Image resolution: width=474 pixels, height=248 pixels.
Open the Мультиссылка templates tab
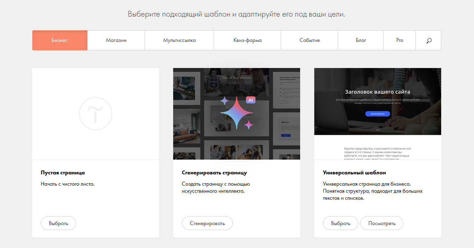[x=179, y=41]
